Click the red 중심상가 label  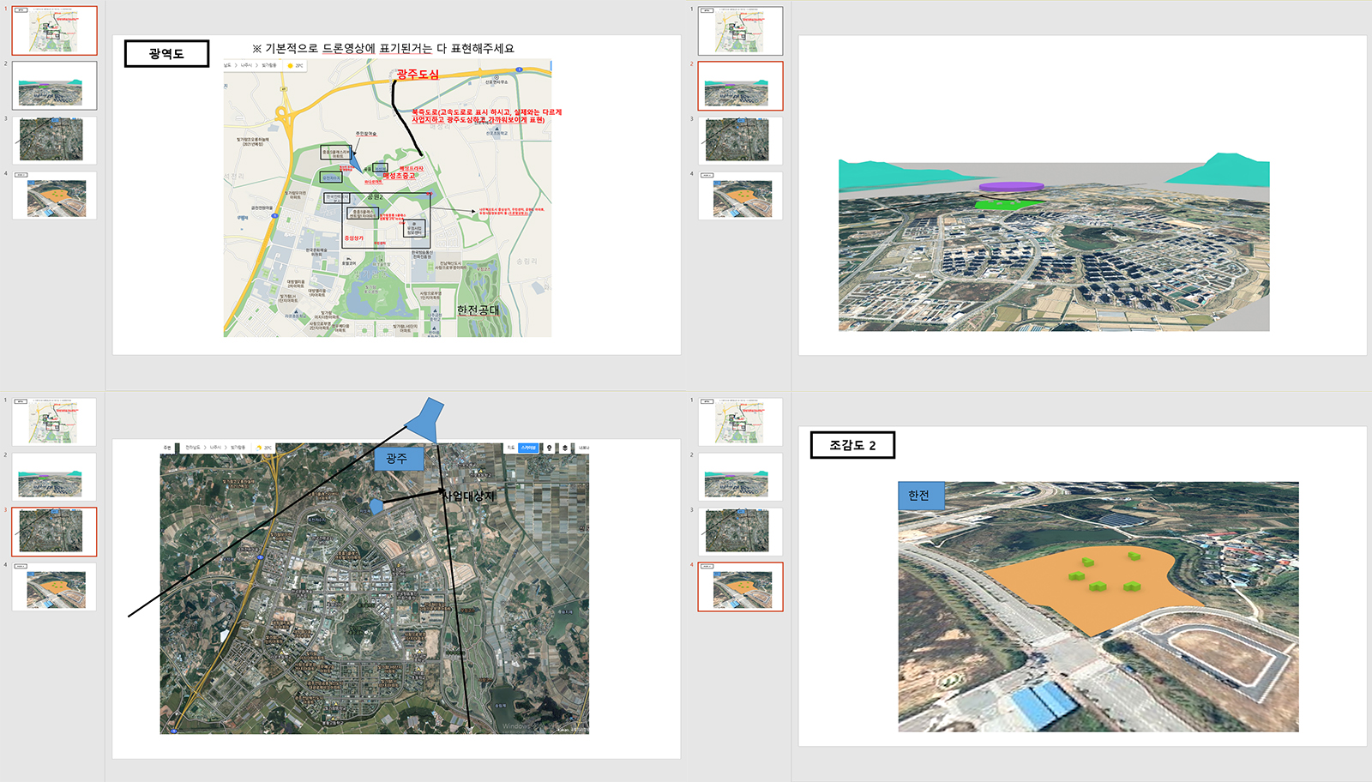(354, 238)
